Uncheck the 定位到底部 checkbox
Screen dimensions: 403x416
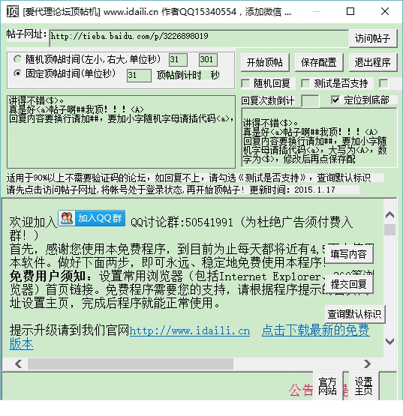(x=335, y=100)
